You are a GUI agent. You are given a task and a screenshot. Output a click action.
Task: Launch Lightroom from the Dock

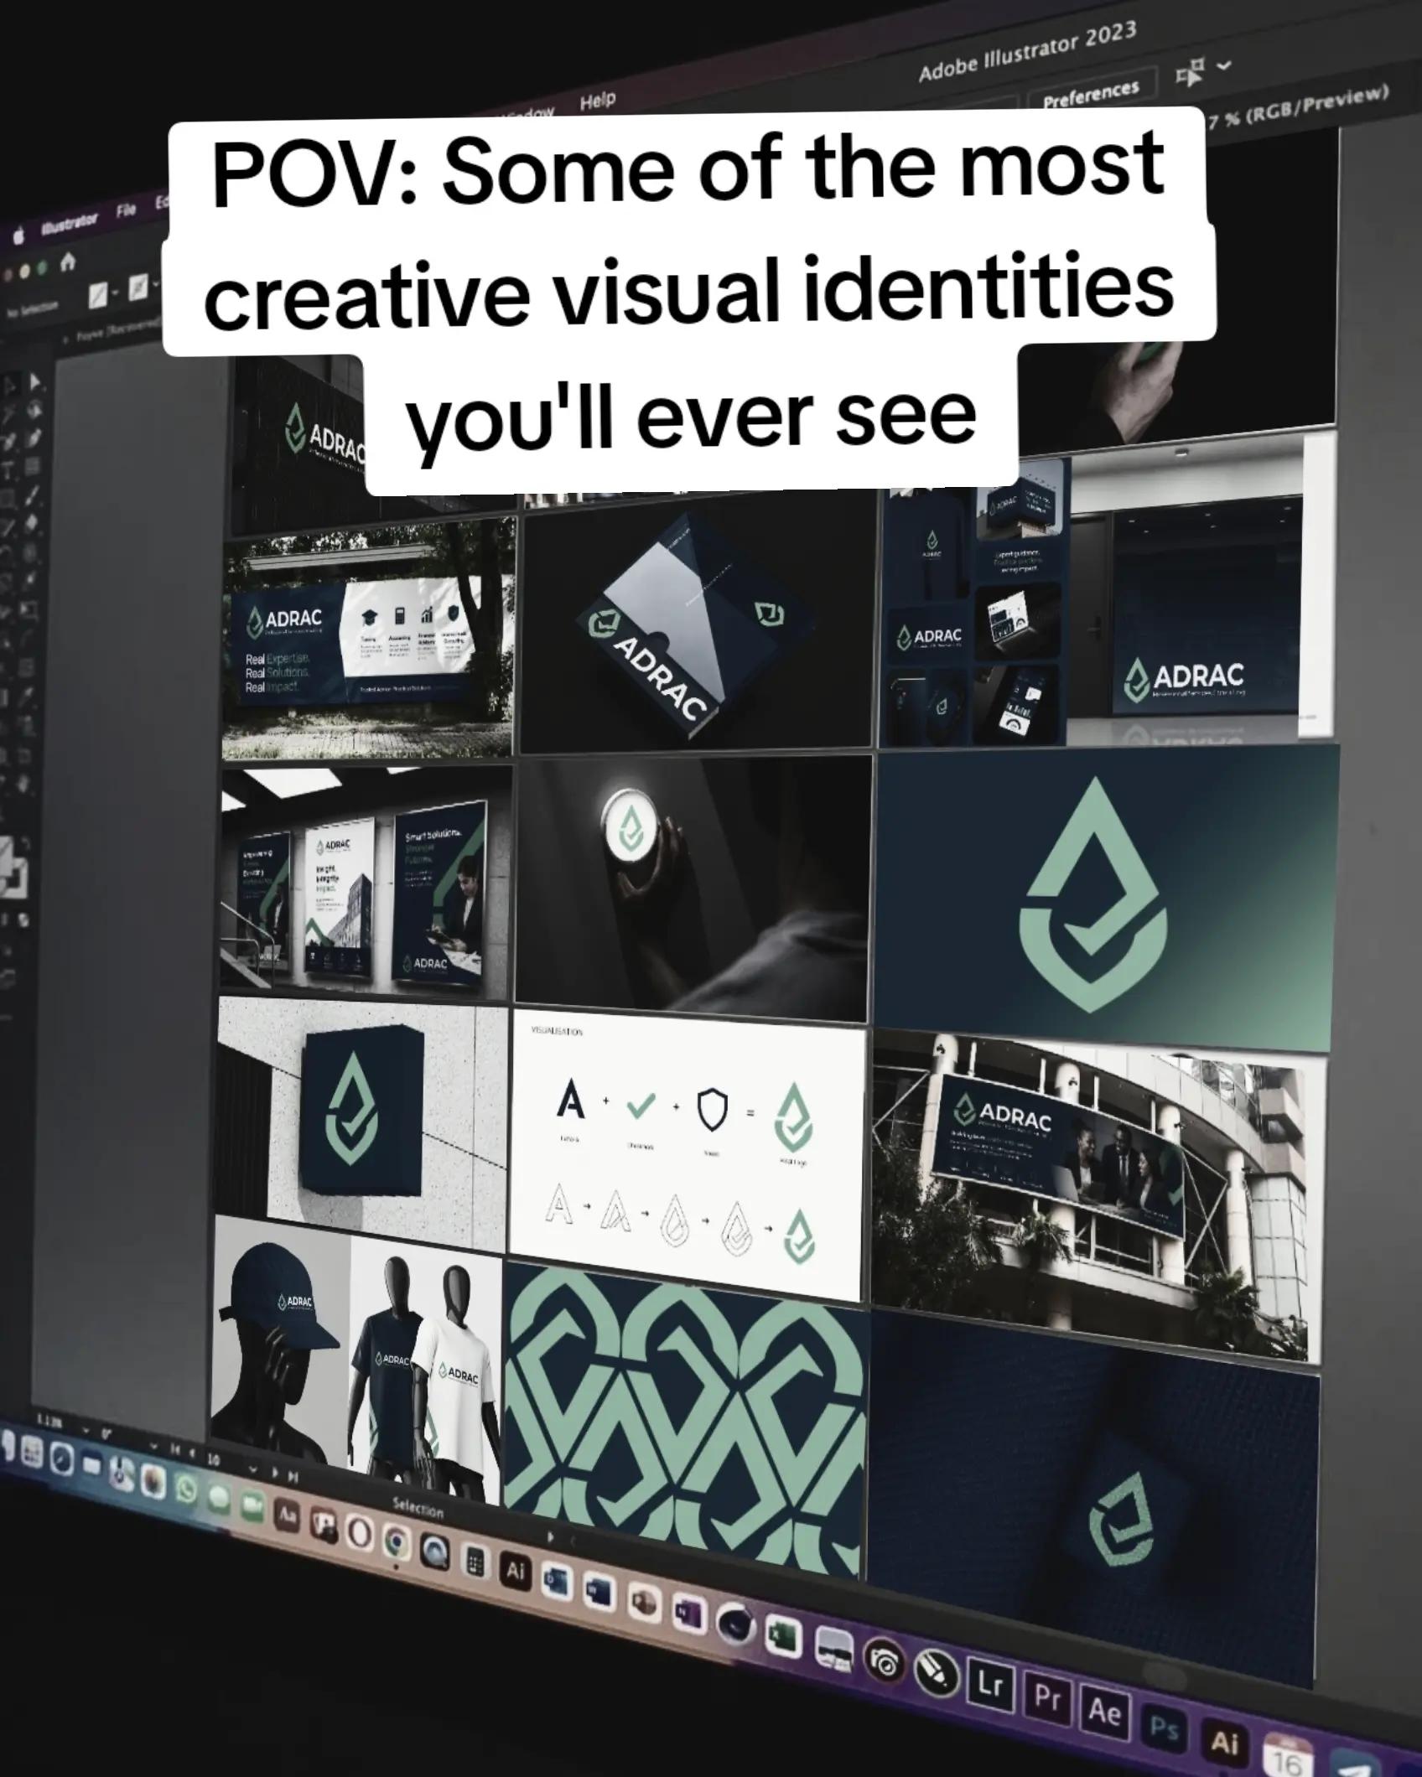tap(991, 1683)
